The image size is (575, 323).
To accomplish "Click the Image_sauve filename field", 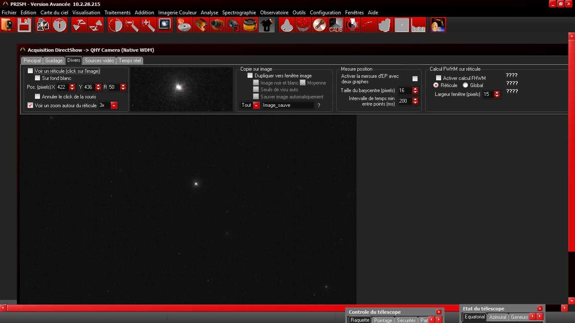I will pos(288,106).
